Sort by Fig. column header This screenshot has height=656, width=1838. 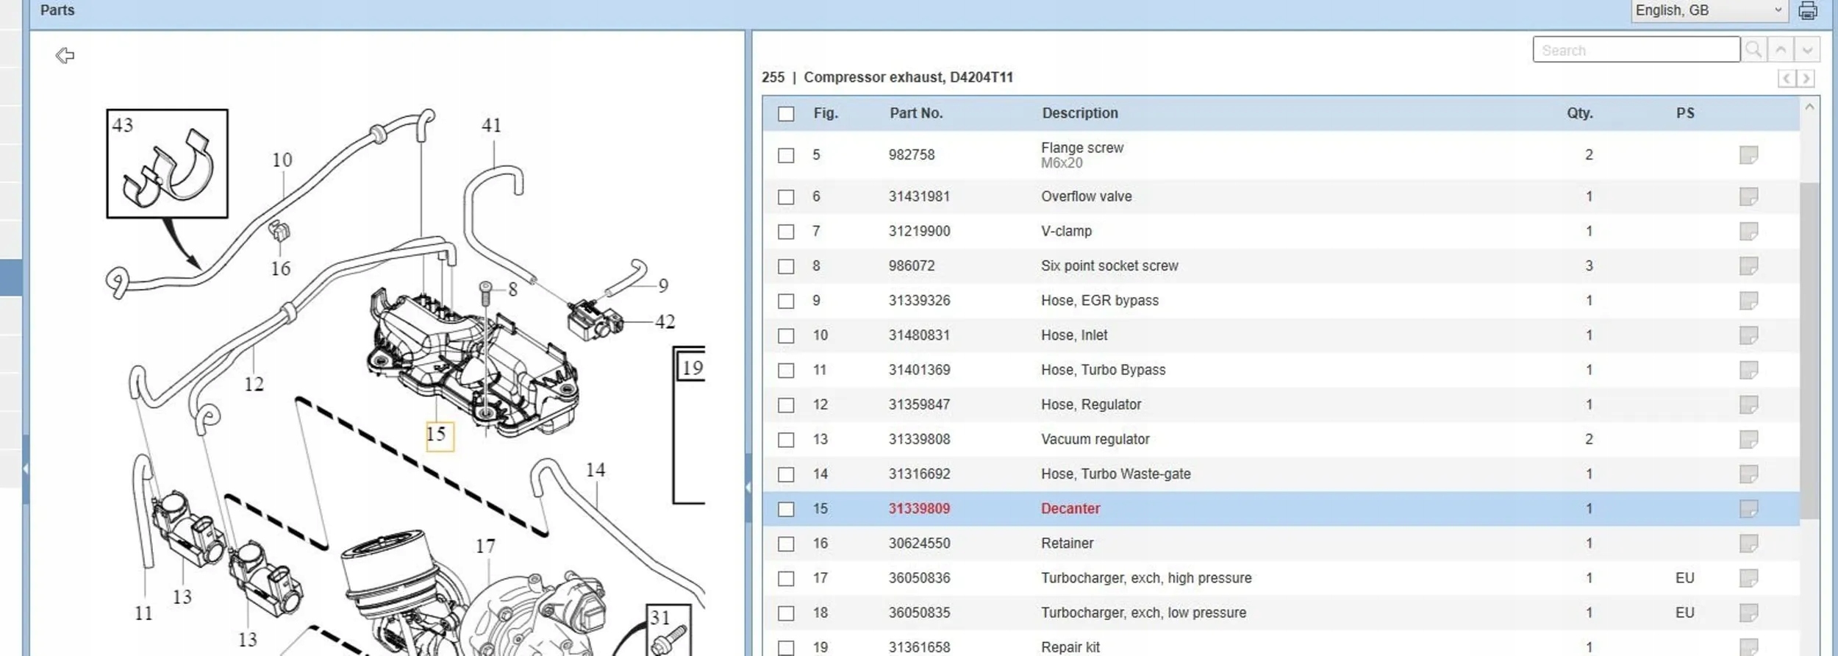click(x=826, y=113)
